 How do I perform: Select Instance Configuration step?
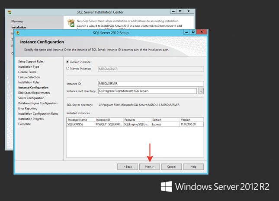[x=33, y=88]
